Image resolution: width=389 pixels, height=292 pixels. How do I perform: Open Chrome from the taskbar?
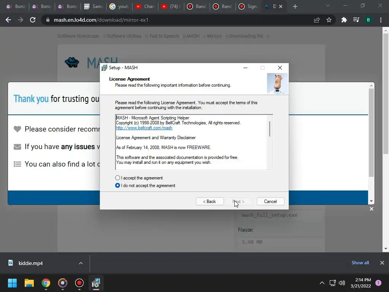pyautogui.click(x=46, y=283)
